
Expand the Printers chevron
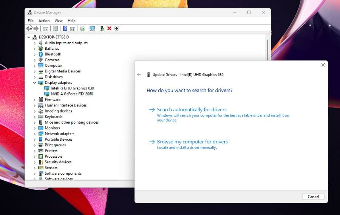34,151
